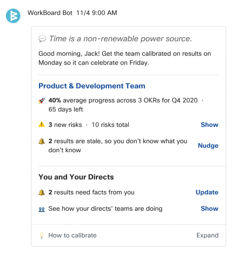Click the WorkBoard Bot avatar icon

(13, 16)
